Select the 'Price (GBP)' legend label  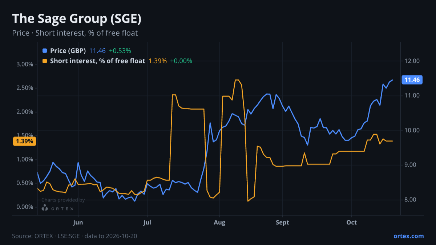click(x=68, y=51)
